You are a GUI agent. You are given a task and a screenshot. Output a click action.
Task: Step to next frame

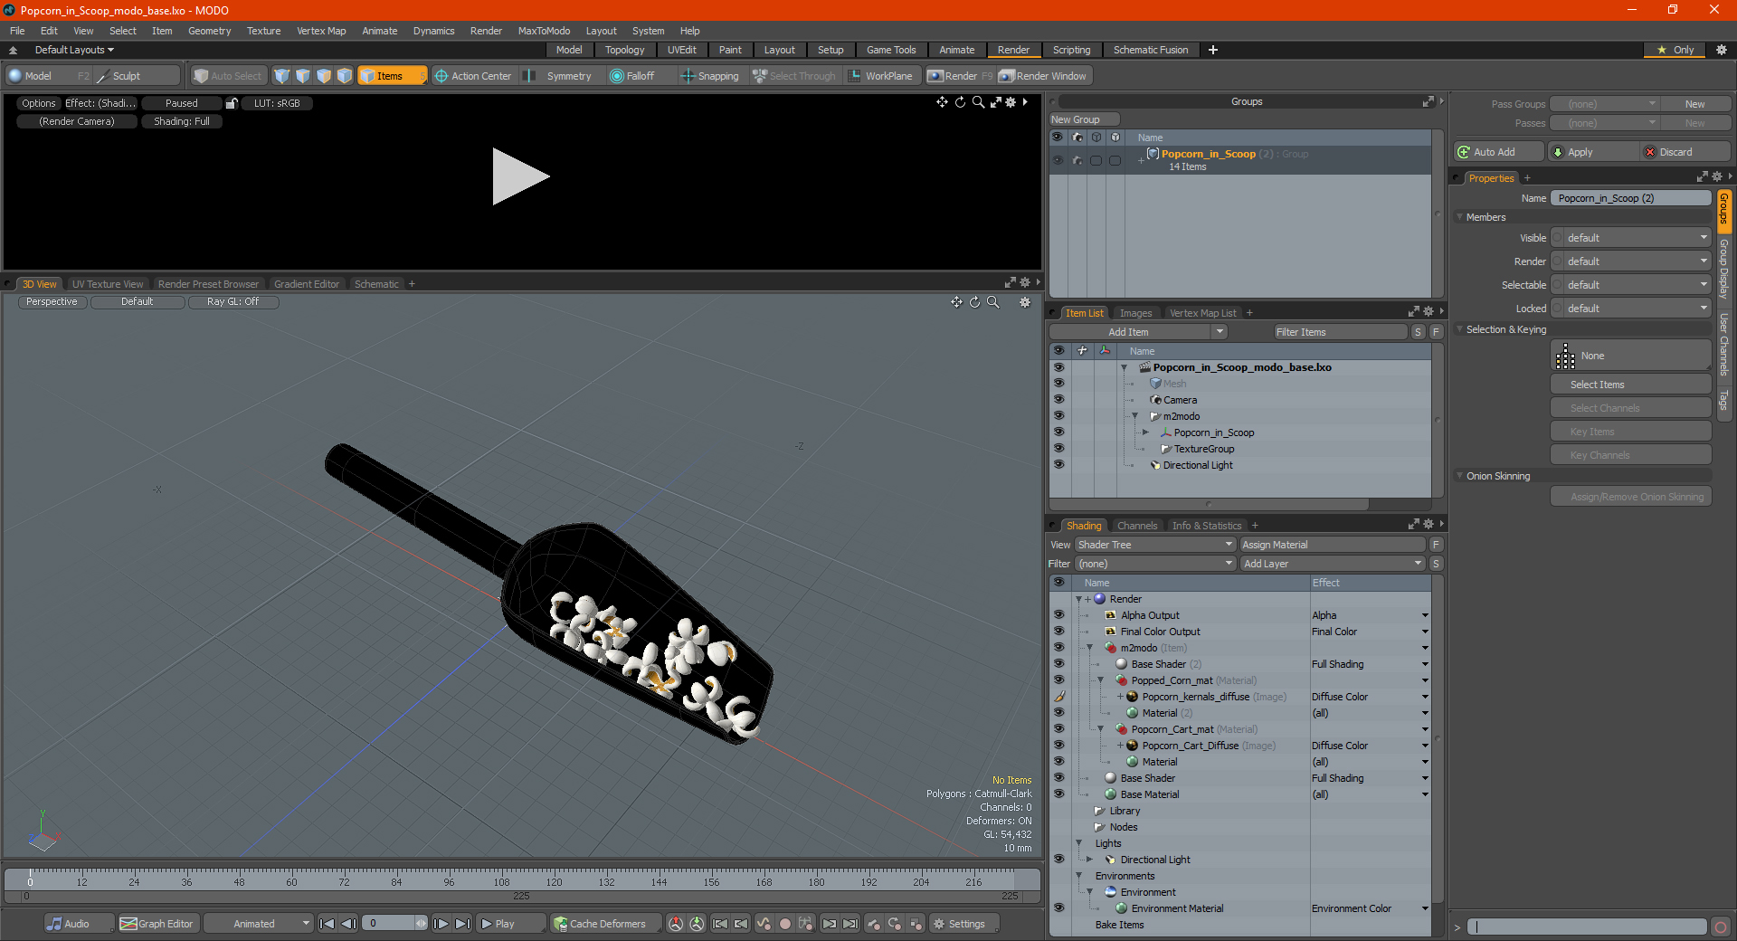(x=441, y=924)
